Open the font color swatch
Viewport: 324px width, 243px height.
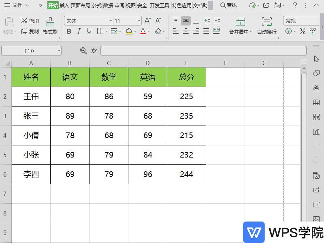[143, 31]
